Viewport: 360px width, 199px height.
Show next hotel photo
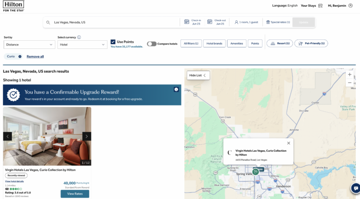tap(86, 136)
